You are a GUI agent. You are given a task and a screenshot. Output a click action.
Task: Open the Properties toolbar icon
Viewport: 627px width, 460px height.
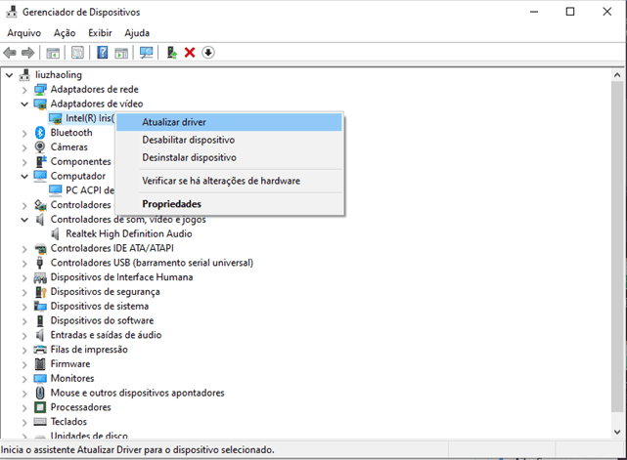coord(77,53)
